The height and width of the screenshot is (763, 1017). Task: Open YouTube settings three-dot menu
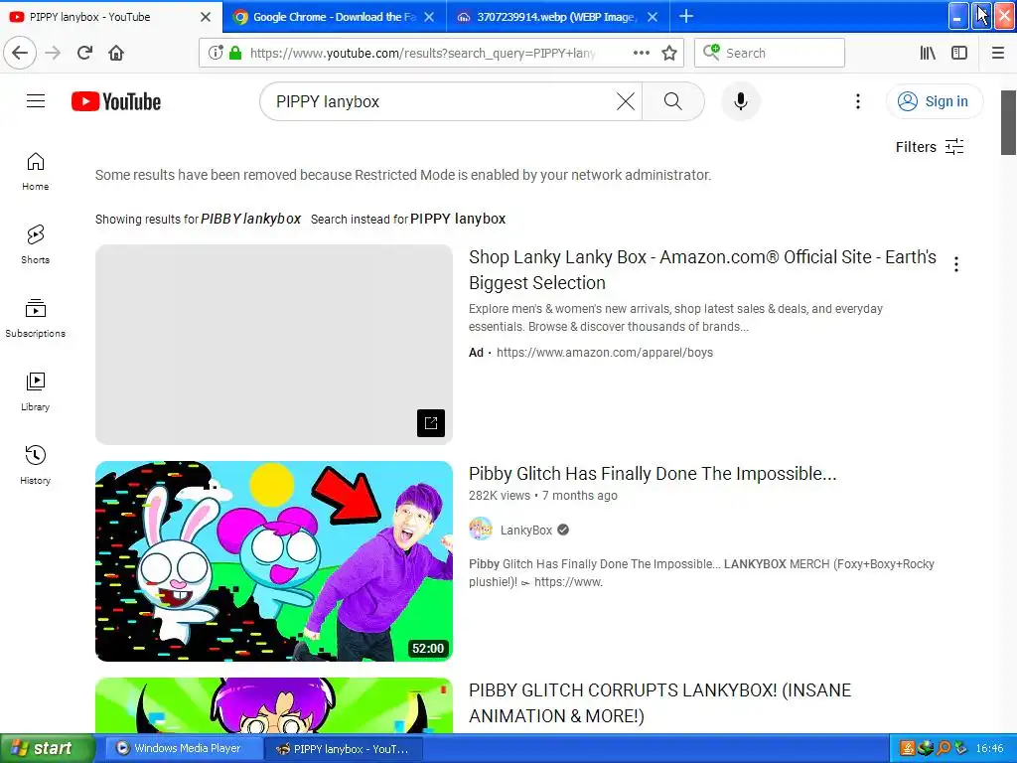click(x=857, y=101)
